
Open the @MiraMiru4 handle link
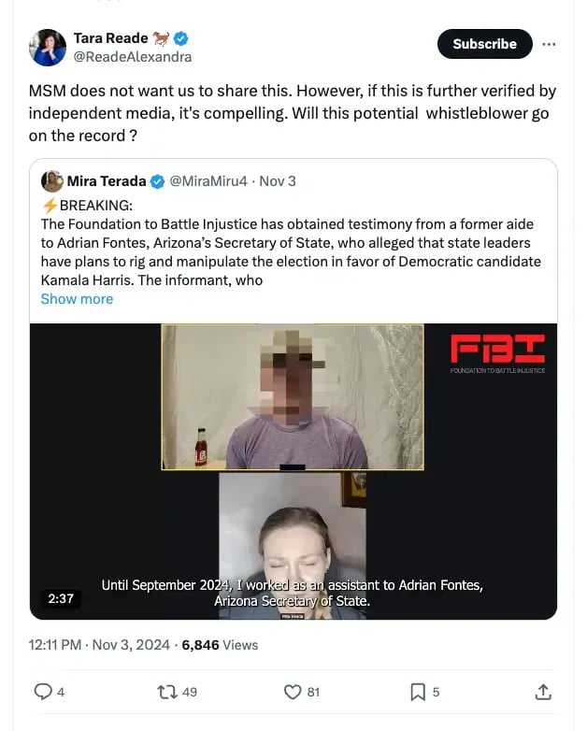click(x=208, y=181)
